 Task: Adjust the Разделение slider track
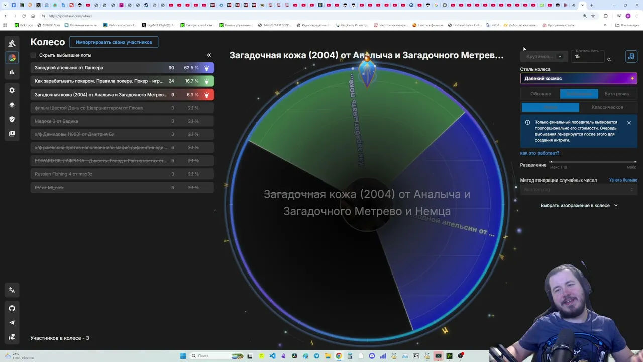pyautogui.click(x=593, y=162)
